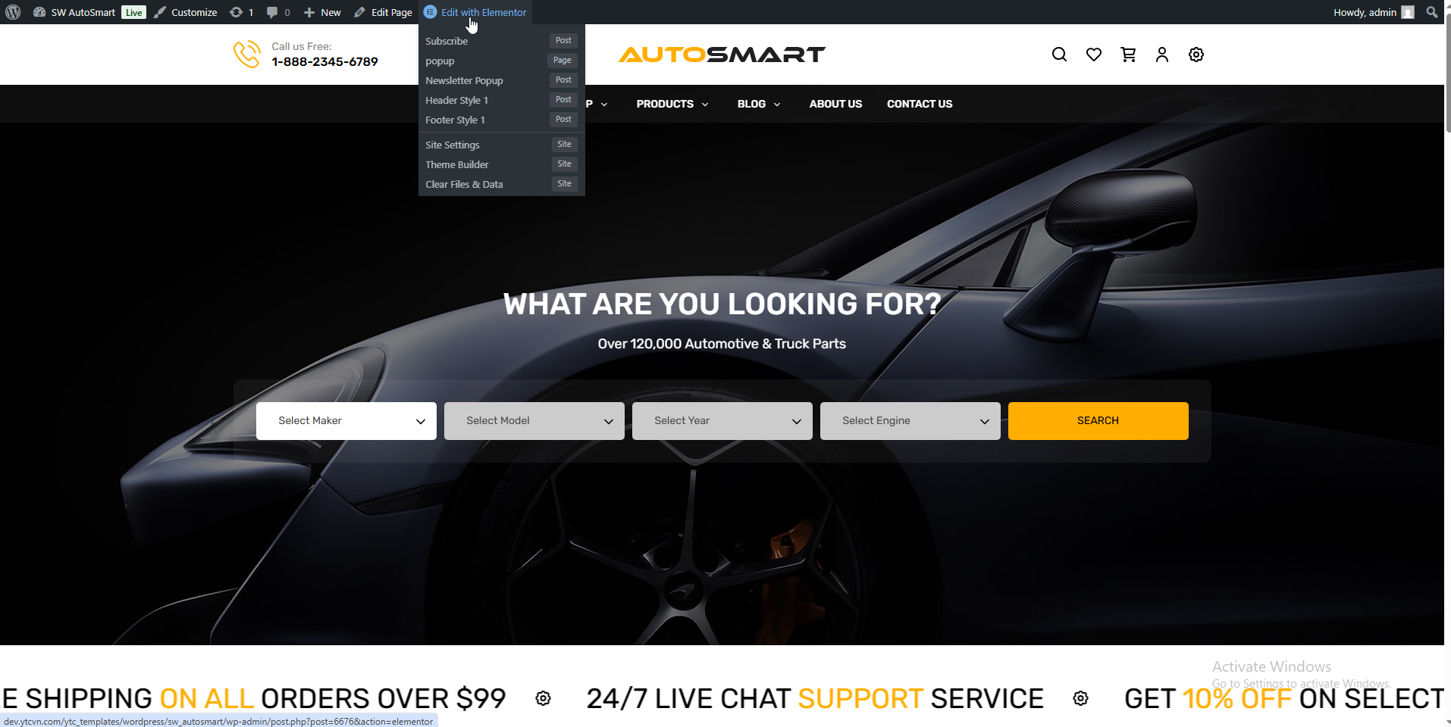Screen dimensions: 1451x727
Task: Expand the Select Year dropdown
Action: point(722,421)
